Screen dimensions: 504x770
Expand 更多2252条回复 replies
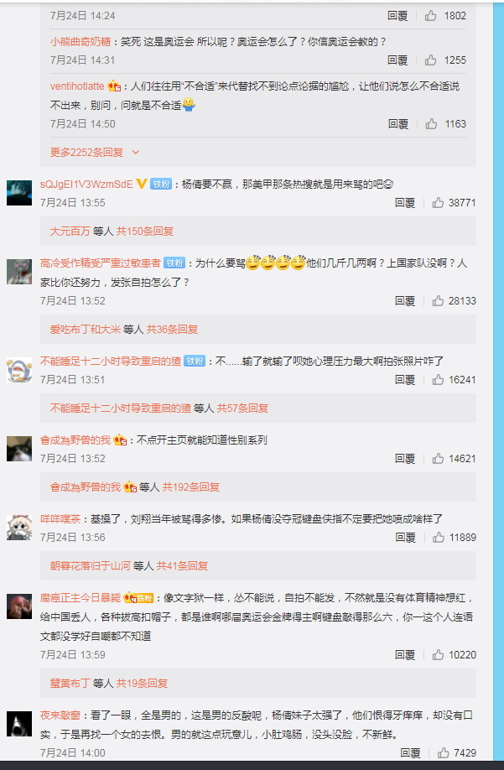coord(95,152)
